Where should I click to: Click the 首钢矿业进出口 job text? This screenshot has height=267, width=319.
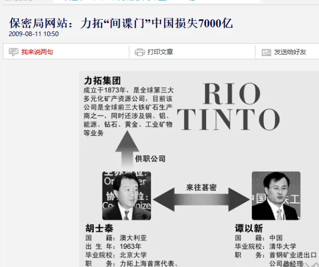pyautogui.click(x=293, y=255)
